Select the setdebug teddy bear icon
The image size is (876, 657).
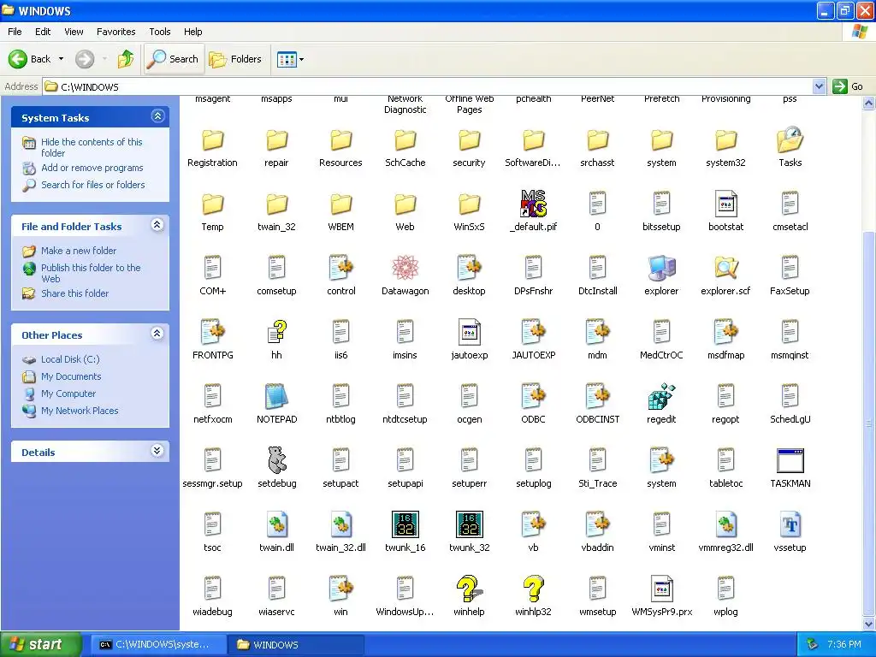(276, 460)
